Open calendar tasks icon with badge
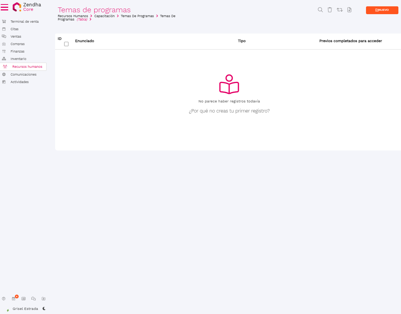 click(x=14, y=298)
